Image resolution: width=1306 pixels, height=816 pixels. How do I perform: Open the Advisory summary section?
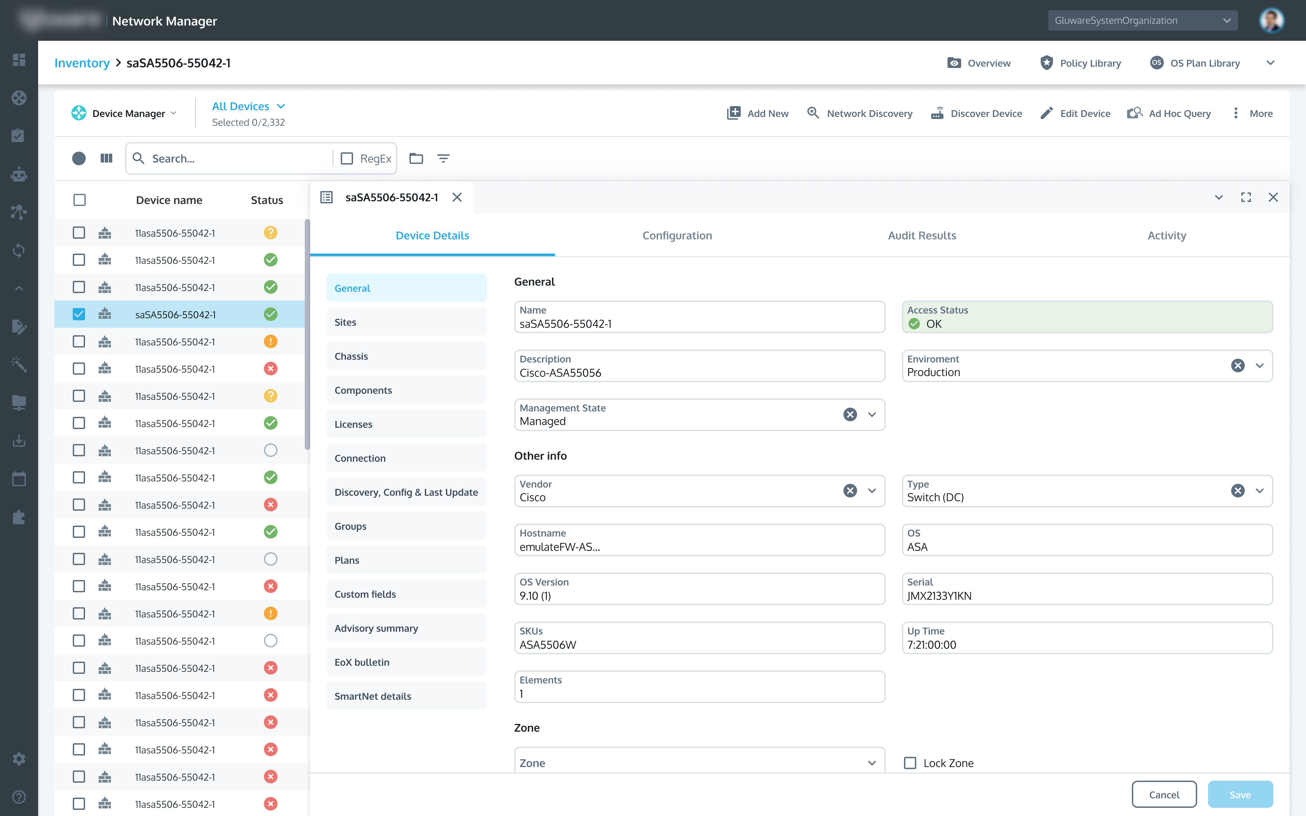406,628
